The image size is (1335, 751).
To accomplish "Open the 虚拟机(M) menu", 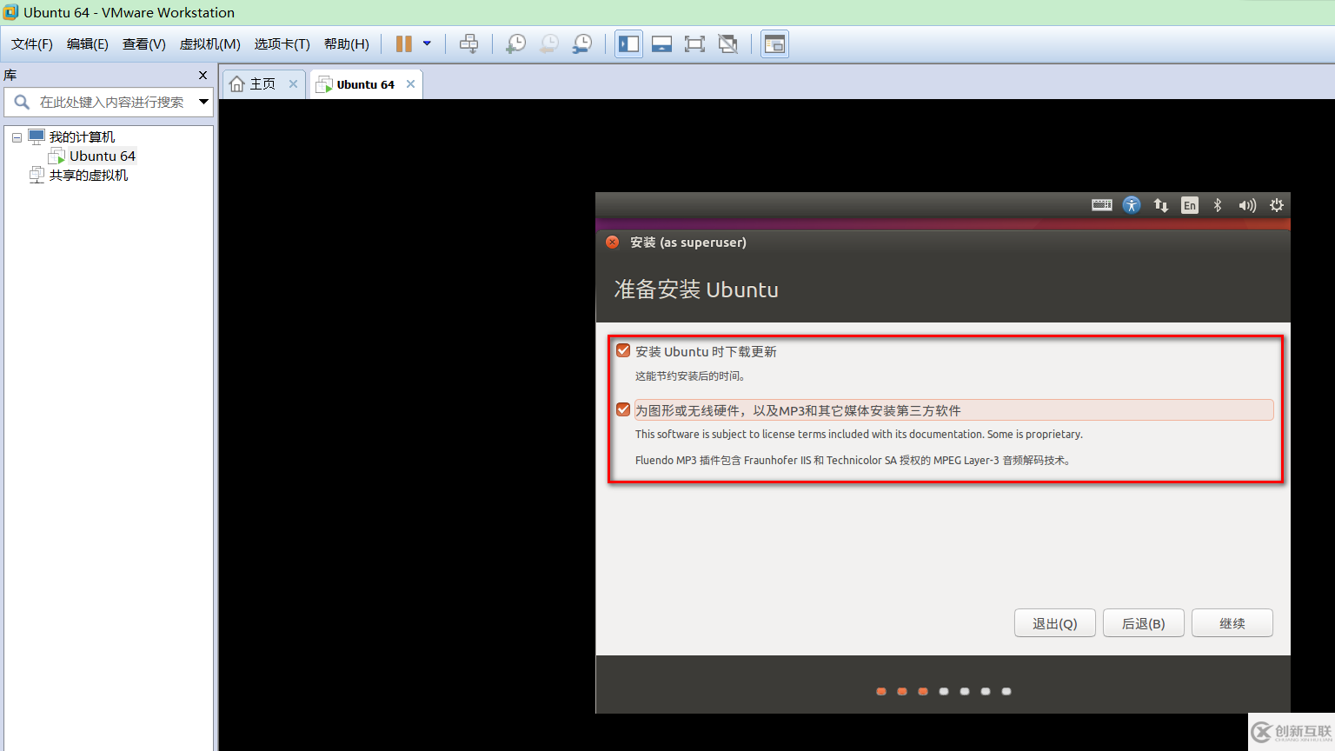I will click(x=210, y=43).
